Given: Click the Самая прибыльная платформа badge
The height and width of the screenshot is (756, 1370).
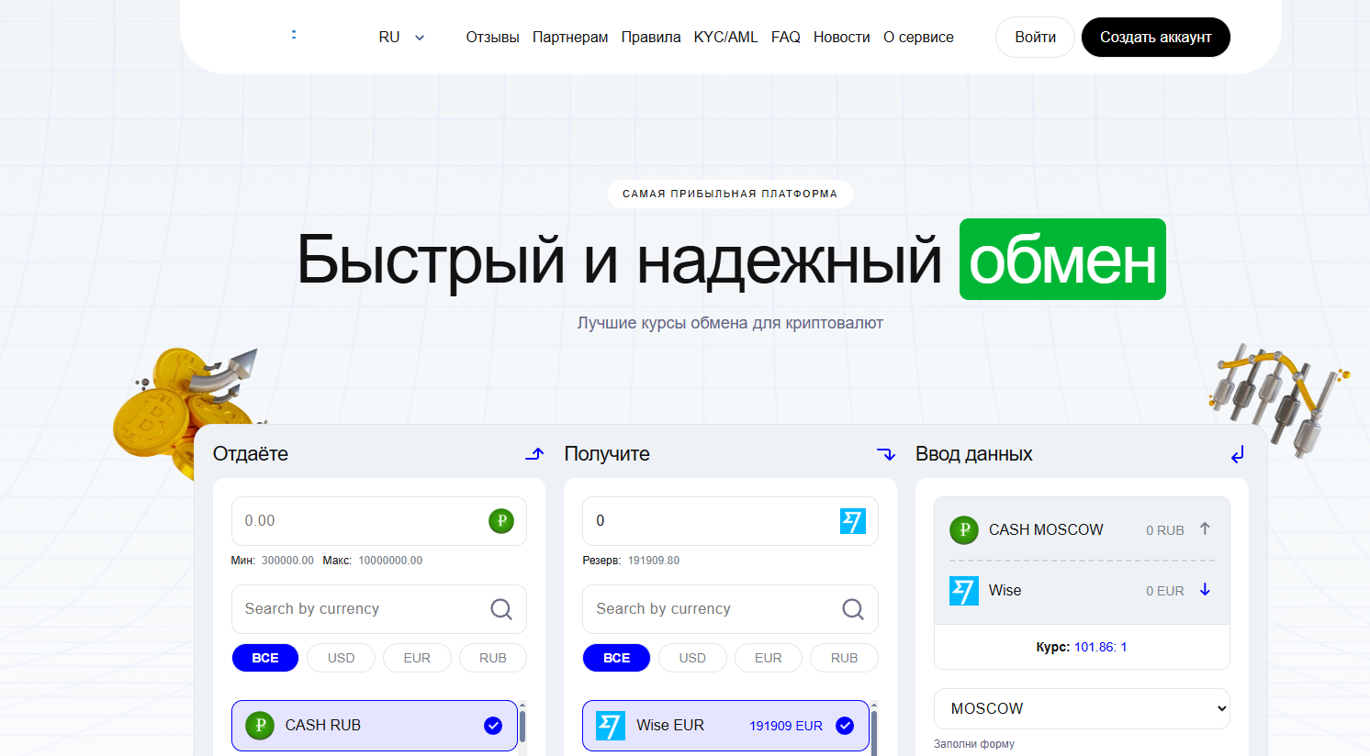Looking at the screenshot, I should click(x=730, y=194).
